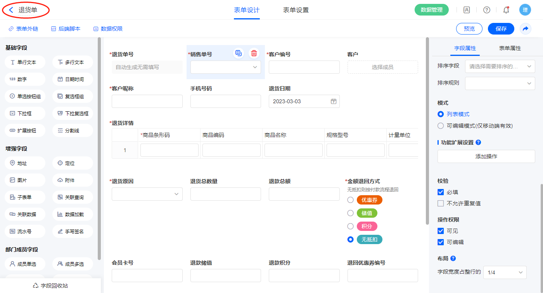Click the 功能扩展设置 help icon
The height and width of the screenshot is (293, 543).
click(478, 142)
